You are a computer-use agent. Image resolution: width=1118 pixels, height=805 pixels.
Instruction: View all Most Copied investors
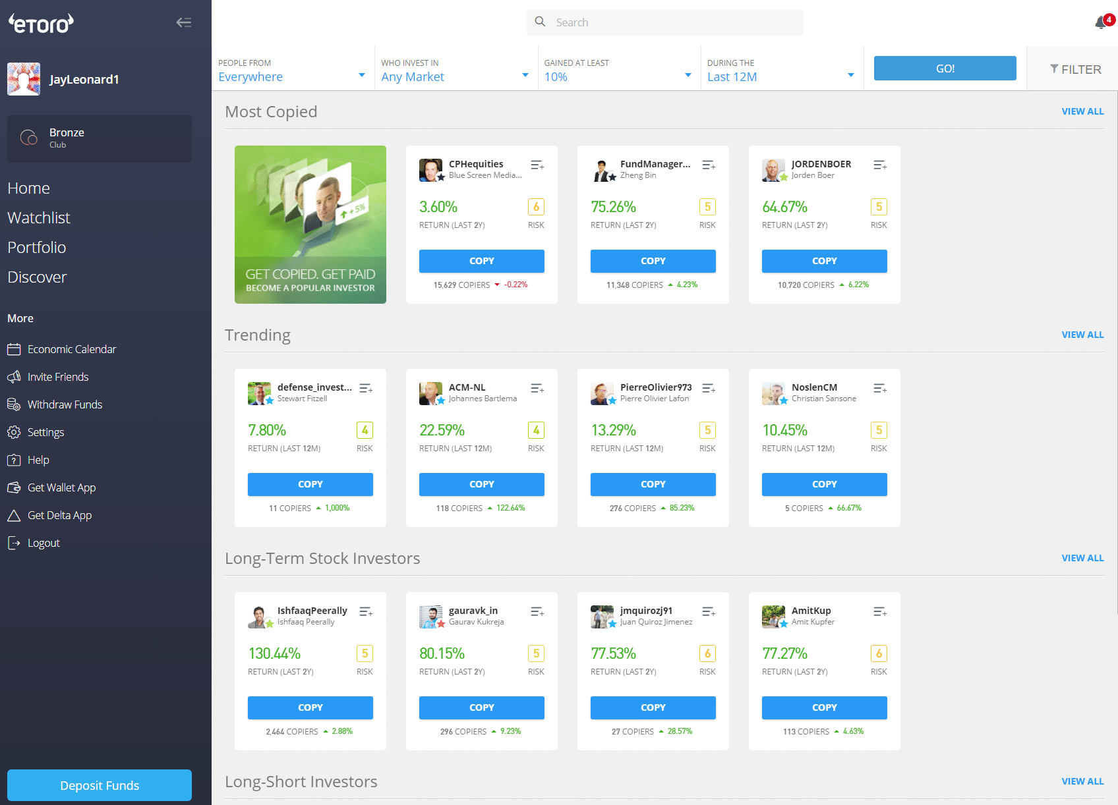point(1082,111)
